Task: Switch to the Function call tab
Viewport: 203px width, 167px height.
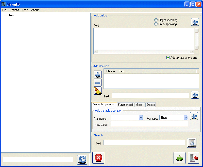Action: (x=126, y=105)
